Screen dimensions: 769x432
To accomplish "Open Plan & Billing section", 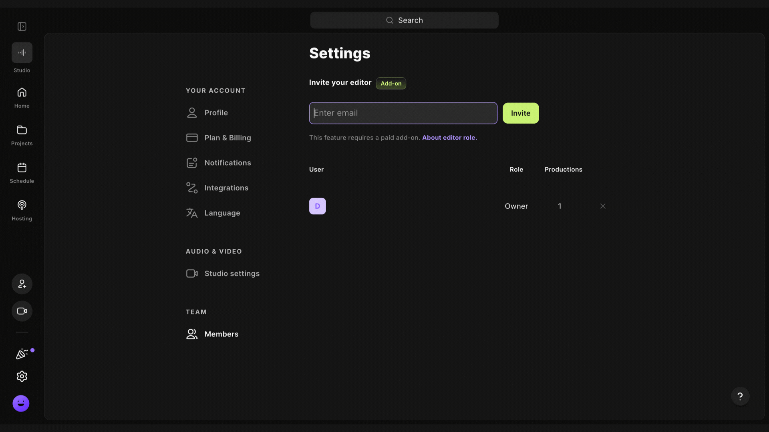I will pyautogui.click(x=227, y=138).
